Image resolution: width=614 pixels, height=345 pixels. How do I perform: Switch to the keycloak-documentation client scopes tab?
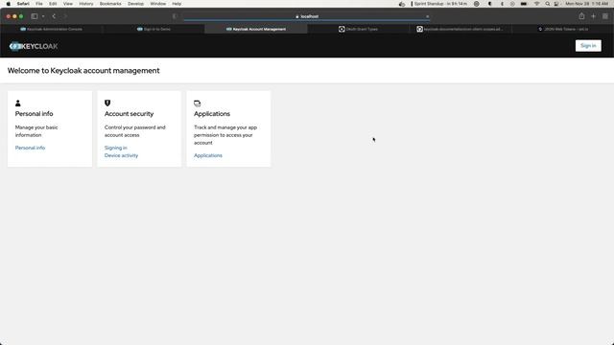pos(460,29)
